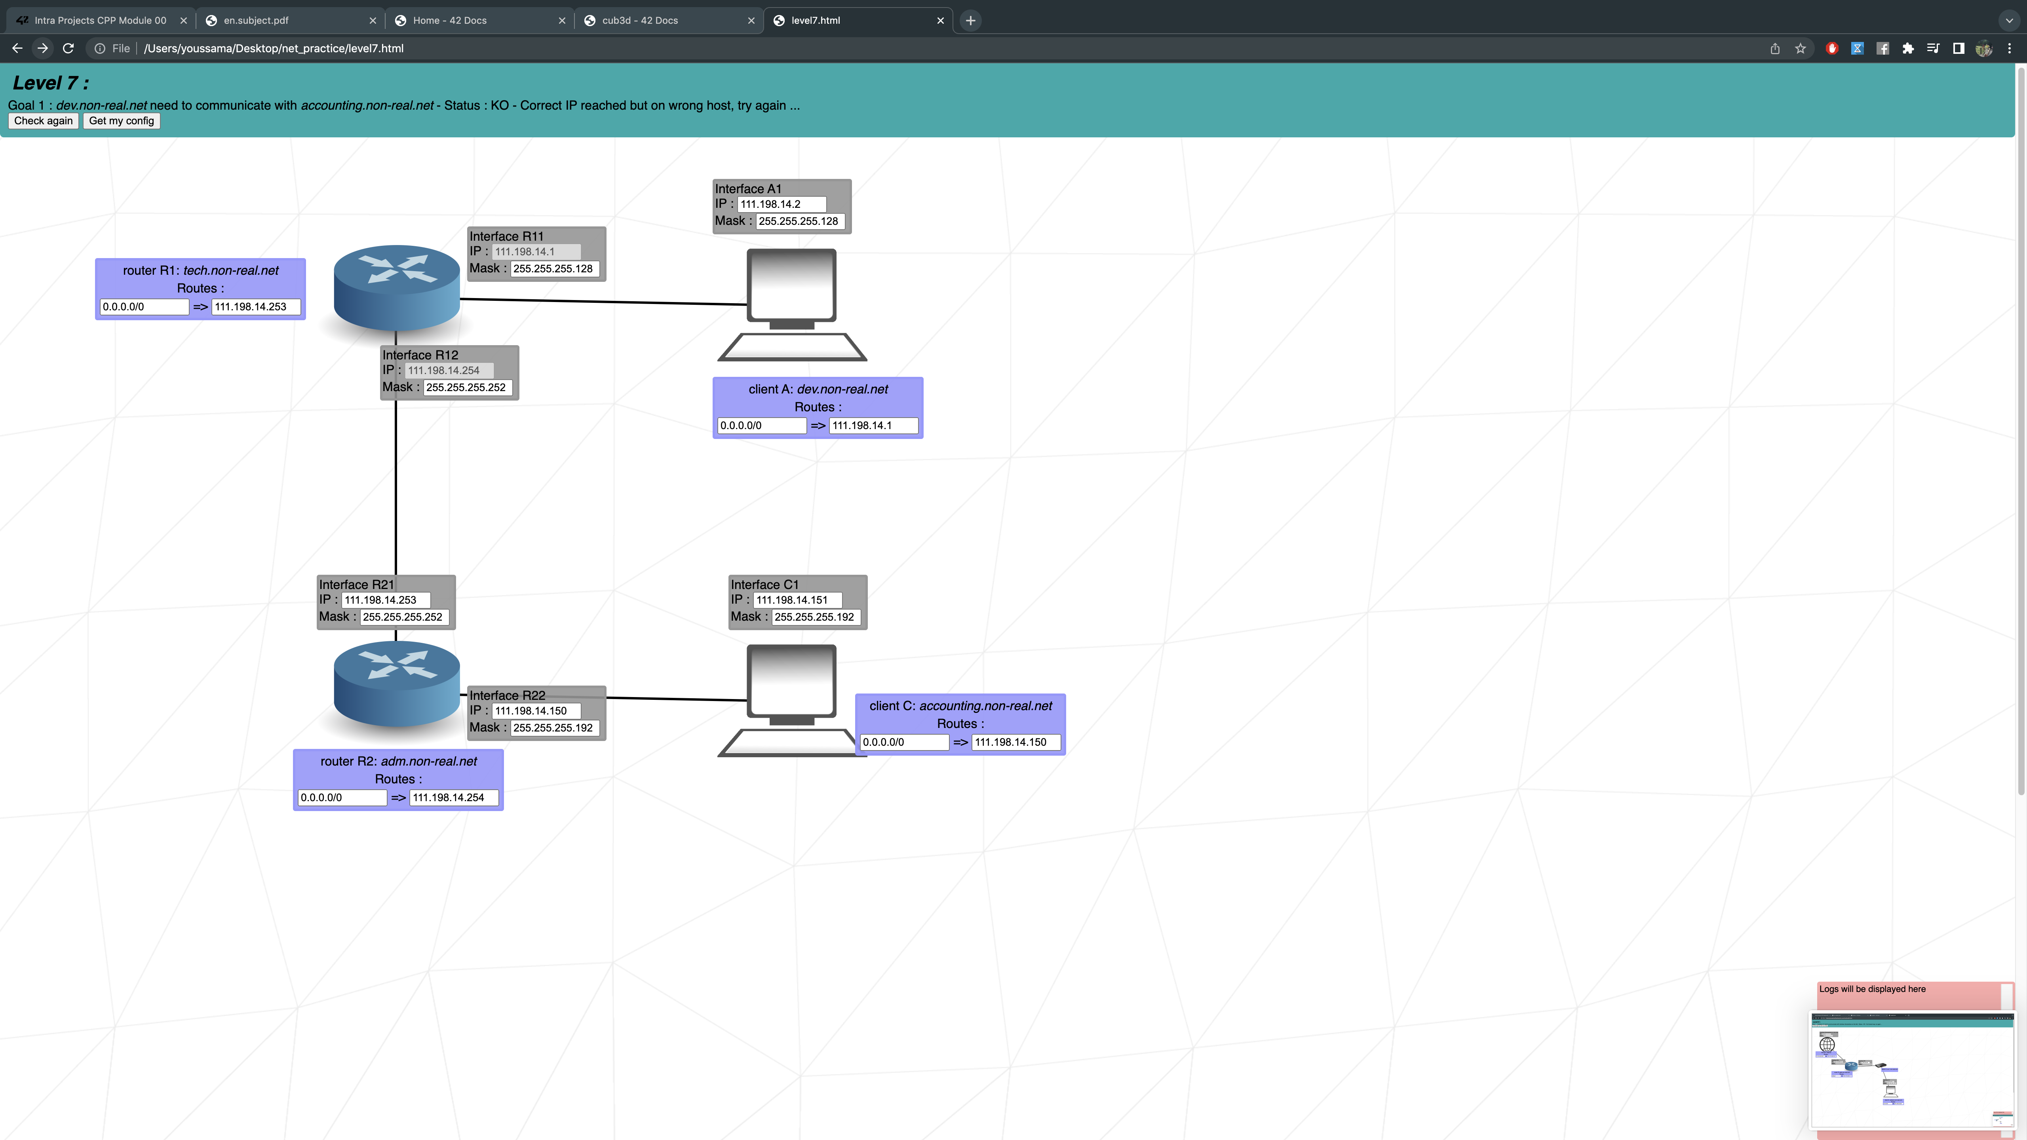Image resolution: width=2027 pixels, height=1140 pixels.
Task: Click the browser profile avatar icon
Action: click(1984, 48)
